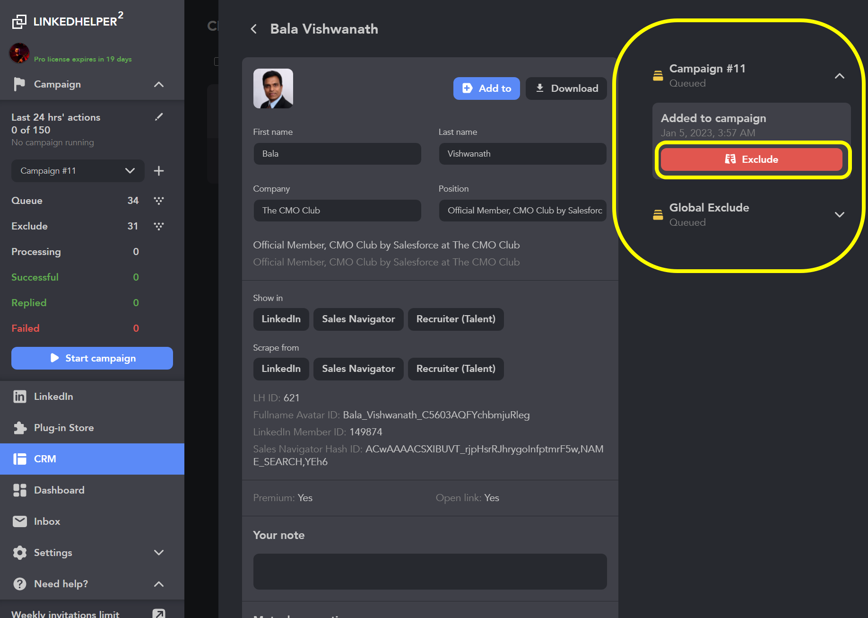Viewport: 868px width, 618px height.
Task: Collapse the Campaign #11 panel on the right
Action: (839, 76)
